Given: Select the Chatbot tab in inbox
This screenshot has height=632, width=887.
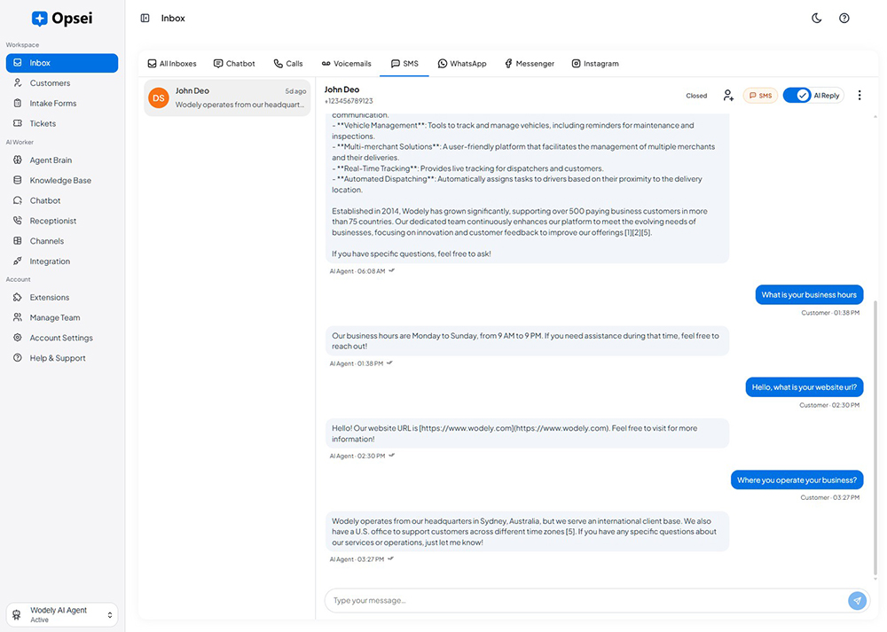Looking at the screenshot, I should 234,64.
